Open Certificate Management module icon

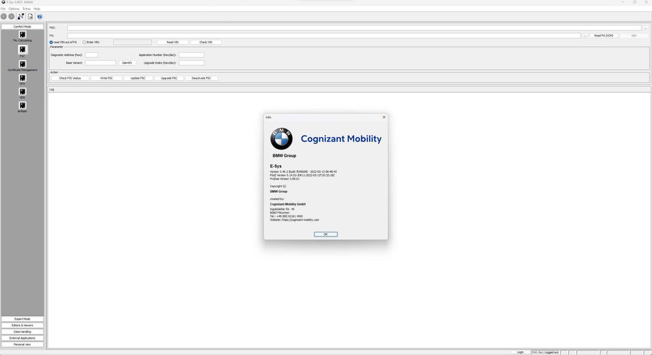click(22, 64)
